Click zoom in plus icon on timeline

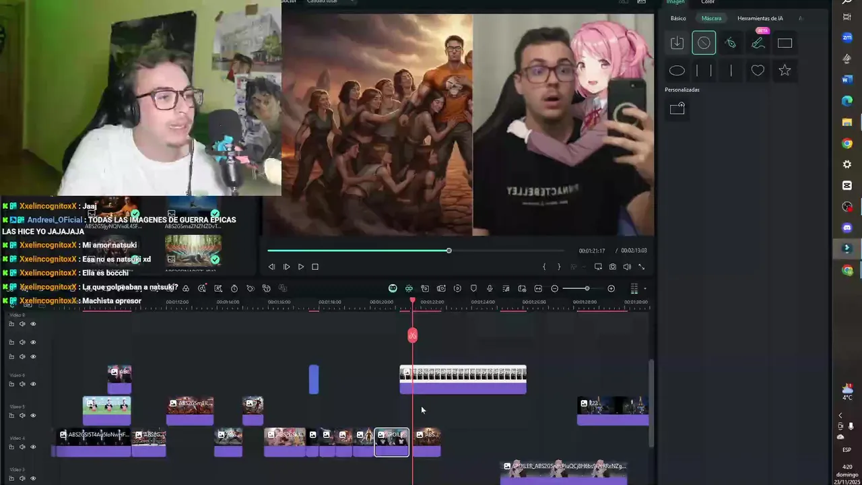[x=611, y=288]
